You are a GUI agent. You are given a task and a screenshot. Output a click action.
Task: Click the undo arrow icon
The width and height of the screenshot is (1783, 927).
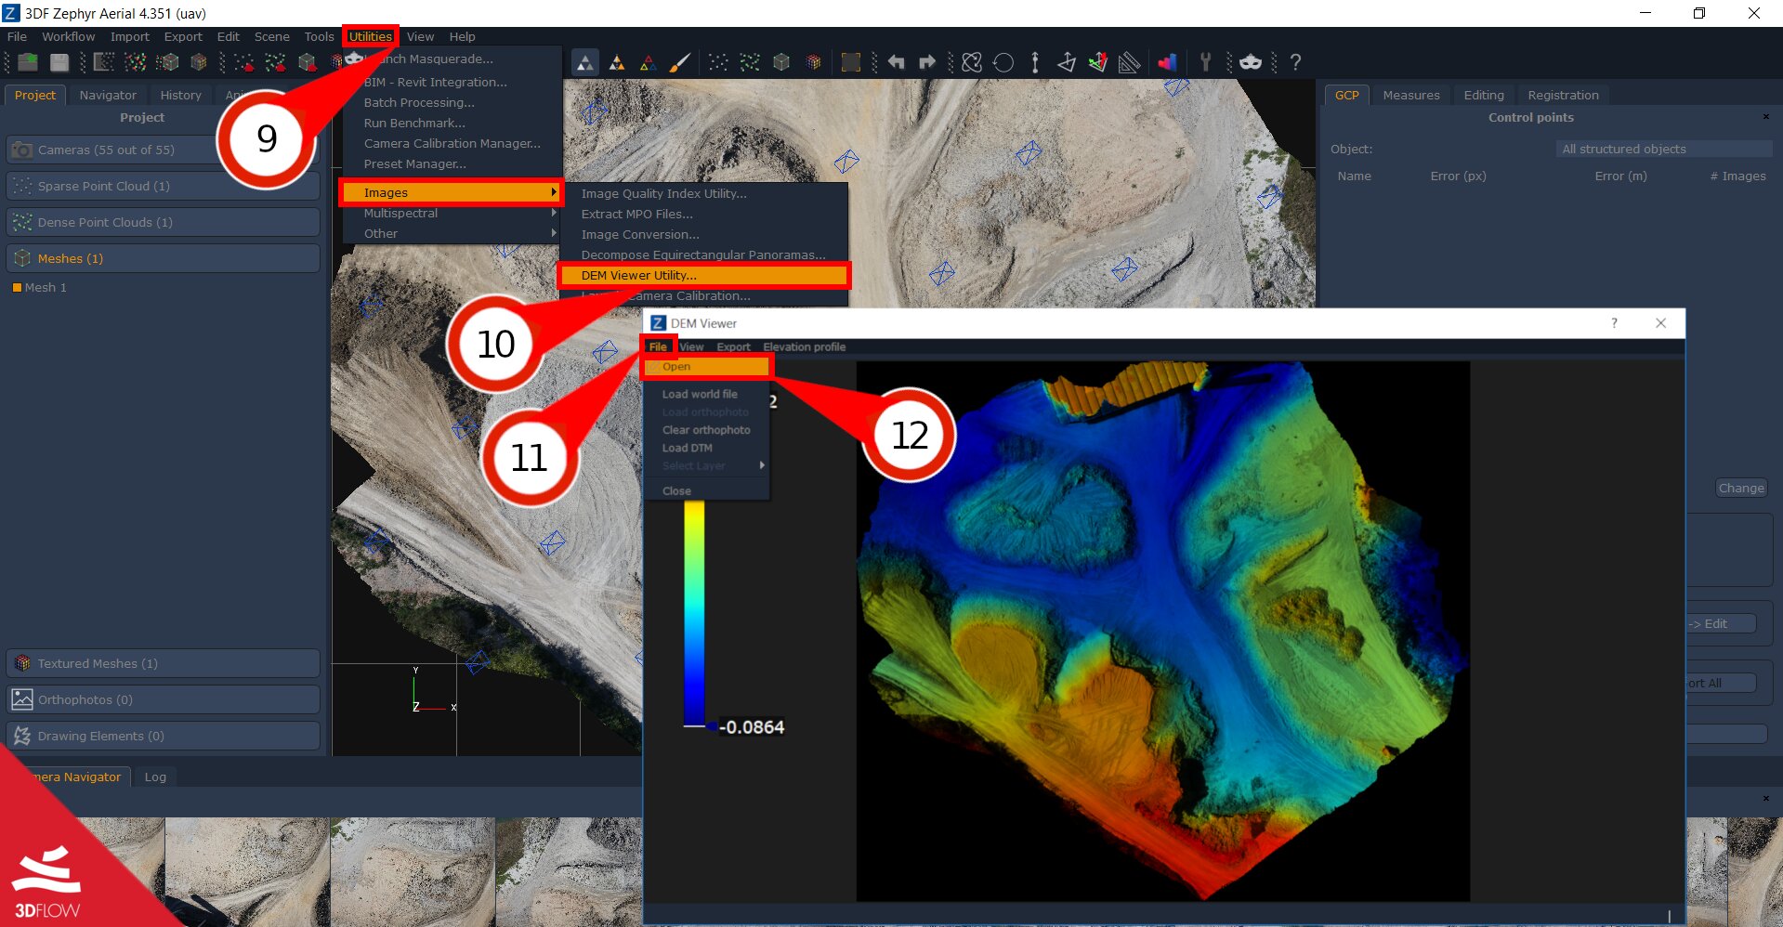(x=896, y=62)
